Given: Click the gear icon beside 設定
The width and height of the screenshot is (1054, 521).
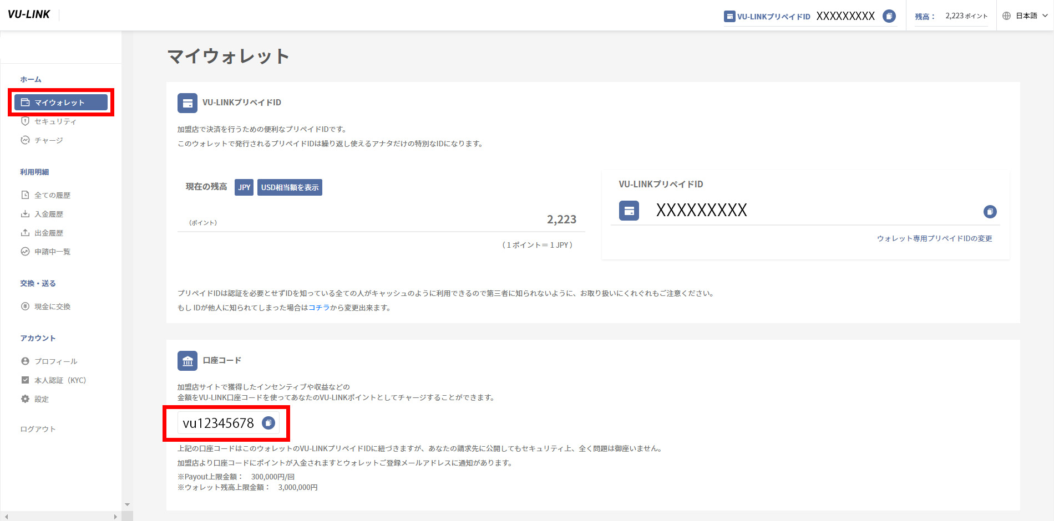Looking at the screenshot, I should [25, 399].
